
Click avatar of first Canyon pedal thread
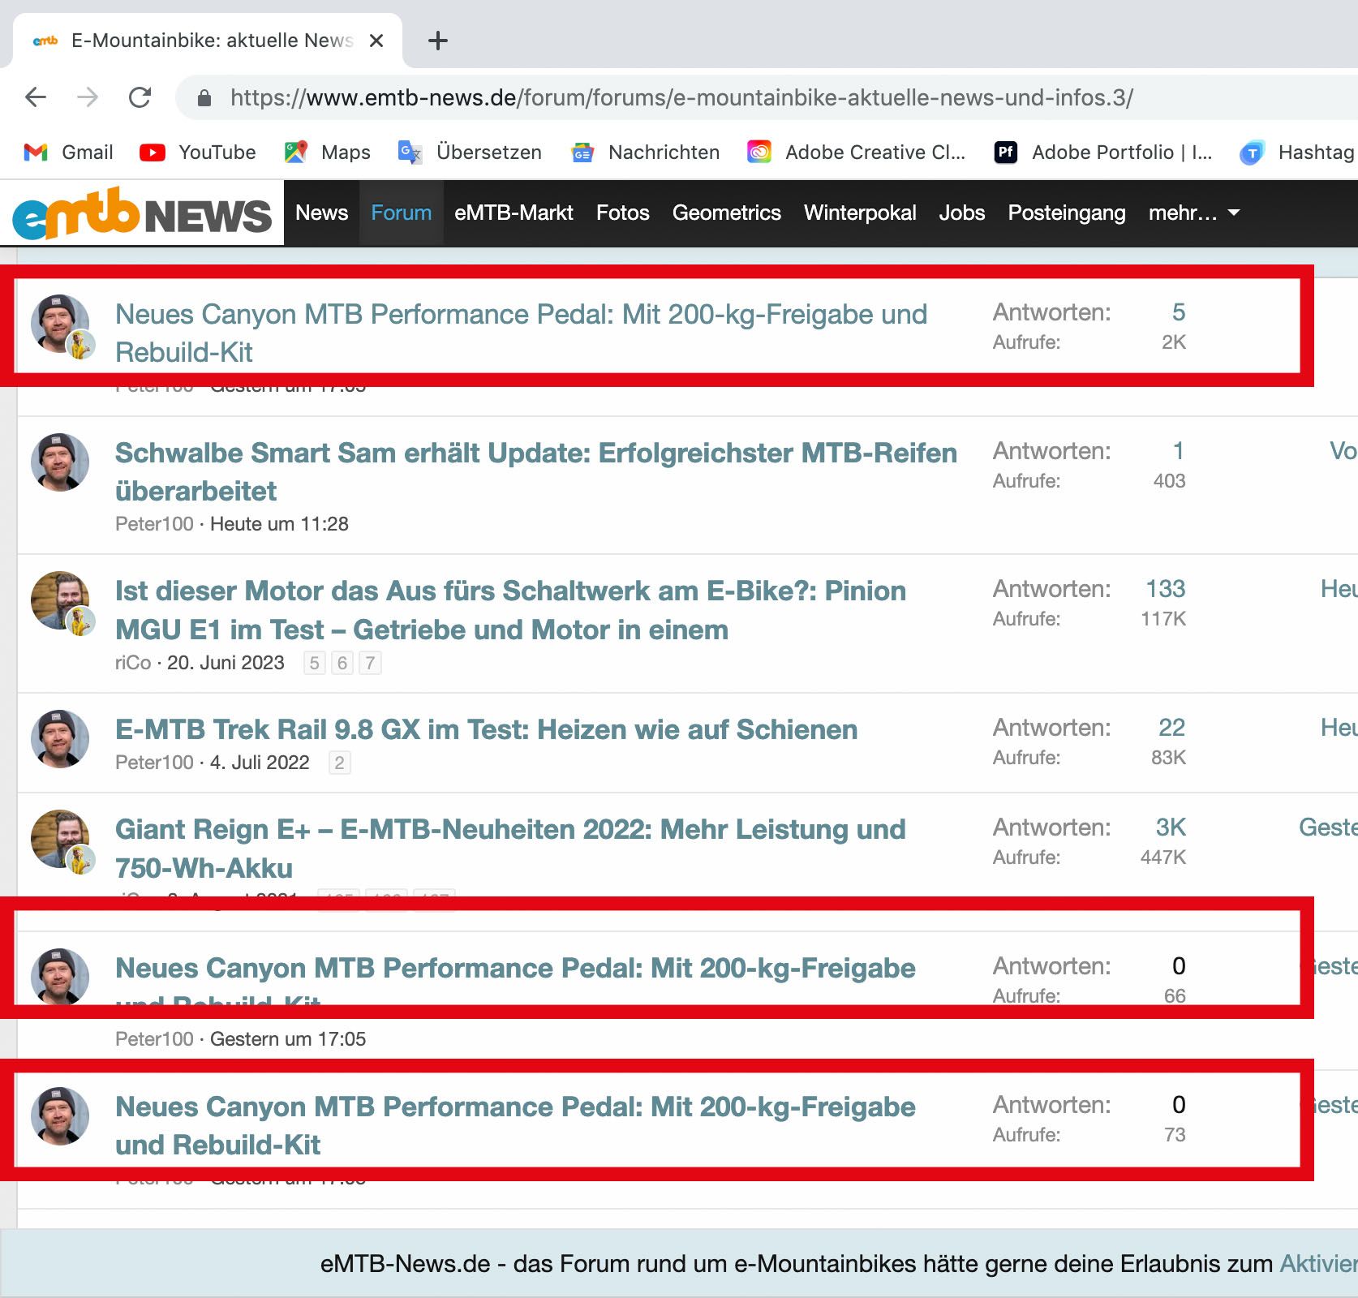click(60, 324)
